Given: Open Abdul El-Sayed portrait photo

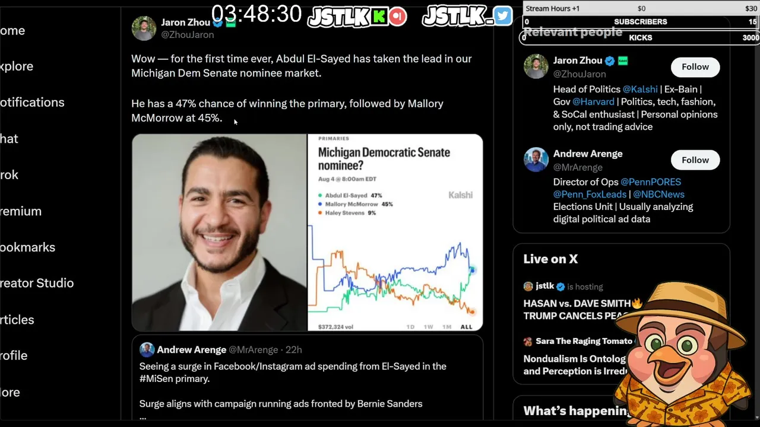Looking at the screenshot, I should pyautogui.click(x=219, y=232).
